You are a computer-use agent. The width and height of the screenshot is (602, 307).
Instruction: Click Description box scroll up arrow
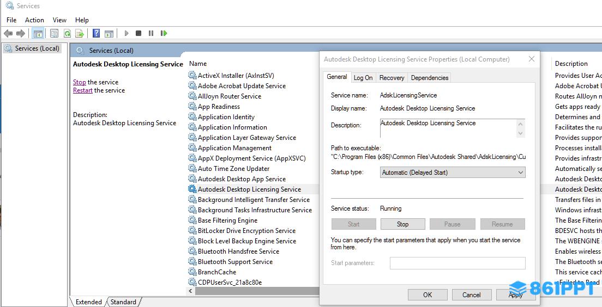(x=521, y=124)
